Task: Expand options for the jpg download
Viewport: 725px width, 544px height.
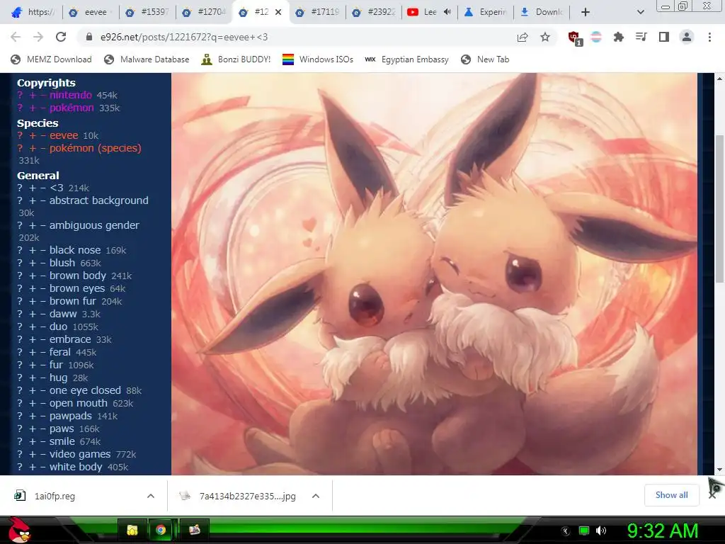Action: (316, 496)
